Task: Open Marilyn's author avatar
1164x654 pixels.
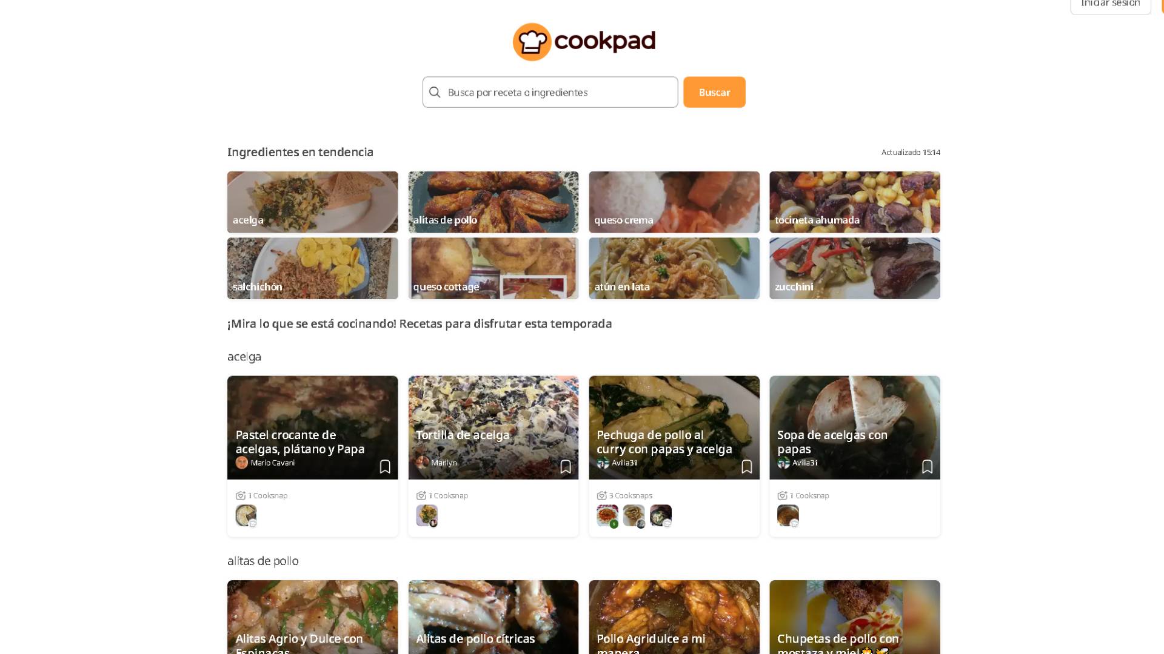Action: [423, 463]
